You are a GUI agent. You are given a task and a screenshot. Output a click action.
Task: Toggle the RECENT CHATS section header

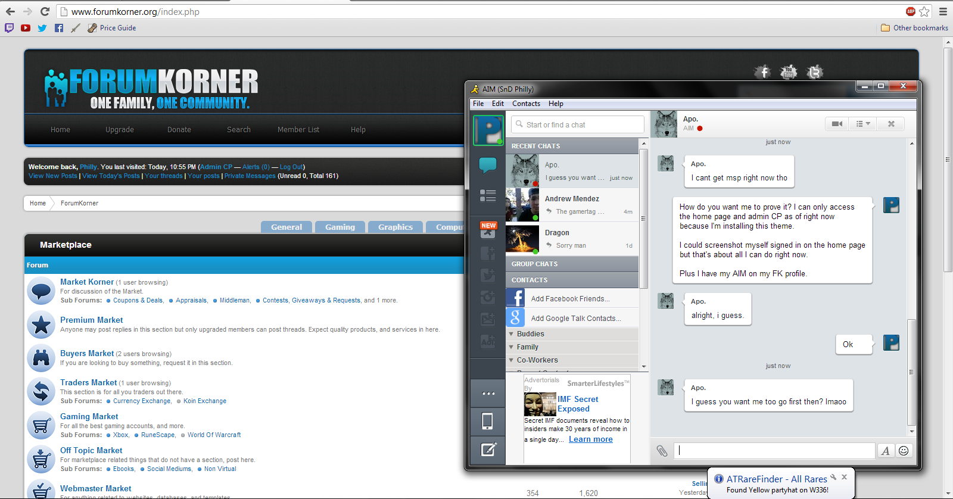[572, 146]
